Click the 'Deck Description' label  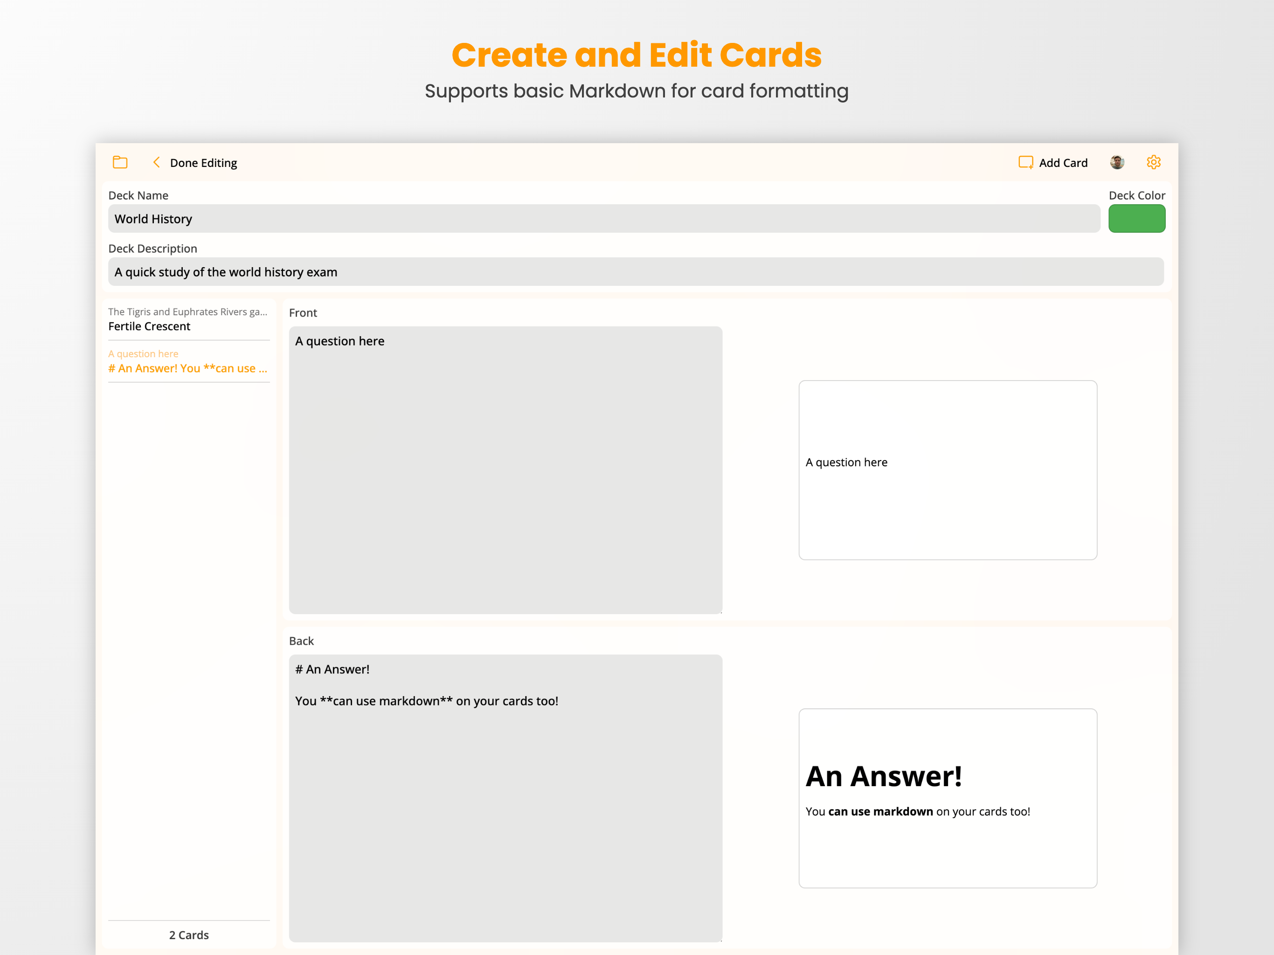[152, 249]
